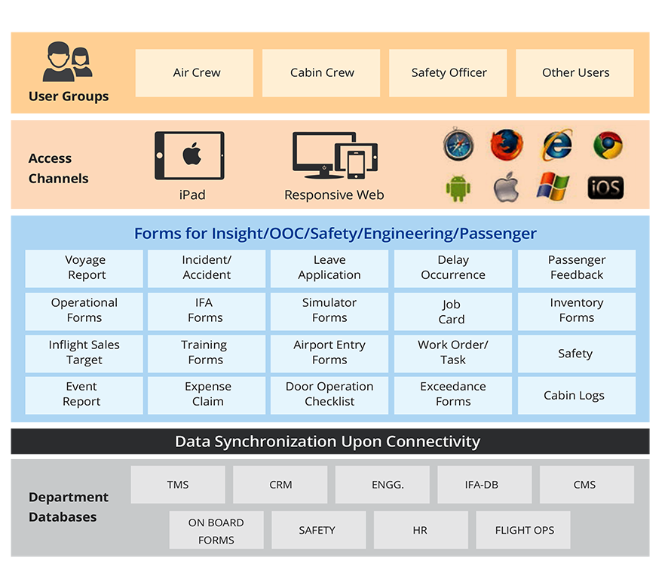
Task: Select the Windows platform icon
Action: [x=556, y=188]
